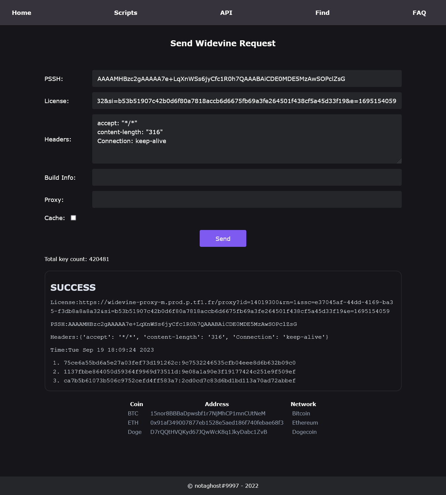
Task: Grab the Headers textarea resize handle
Action: [399, 161]
